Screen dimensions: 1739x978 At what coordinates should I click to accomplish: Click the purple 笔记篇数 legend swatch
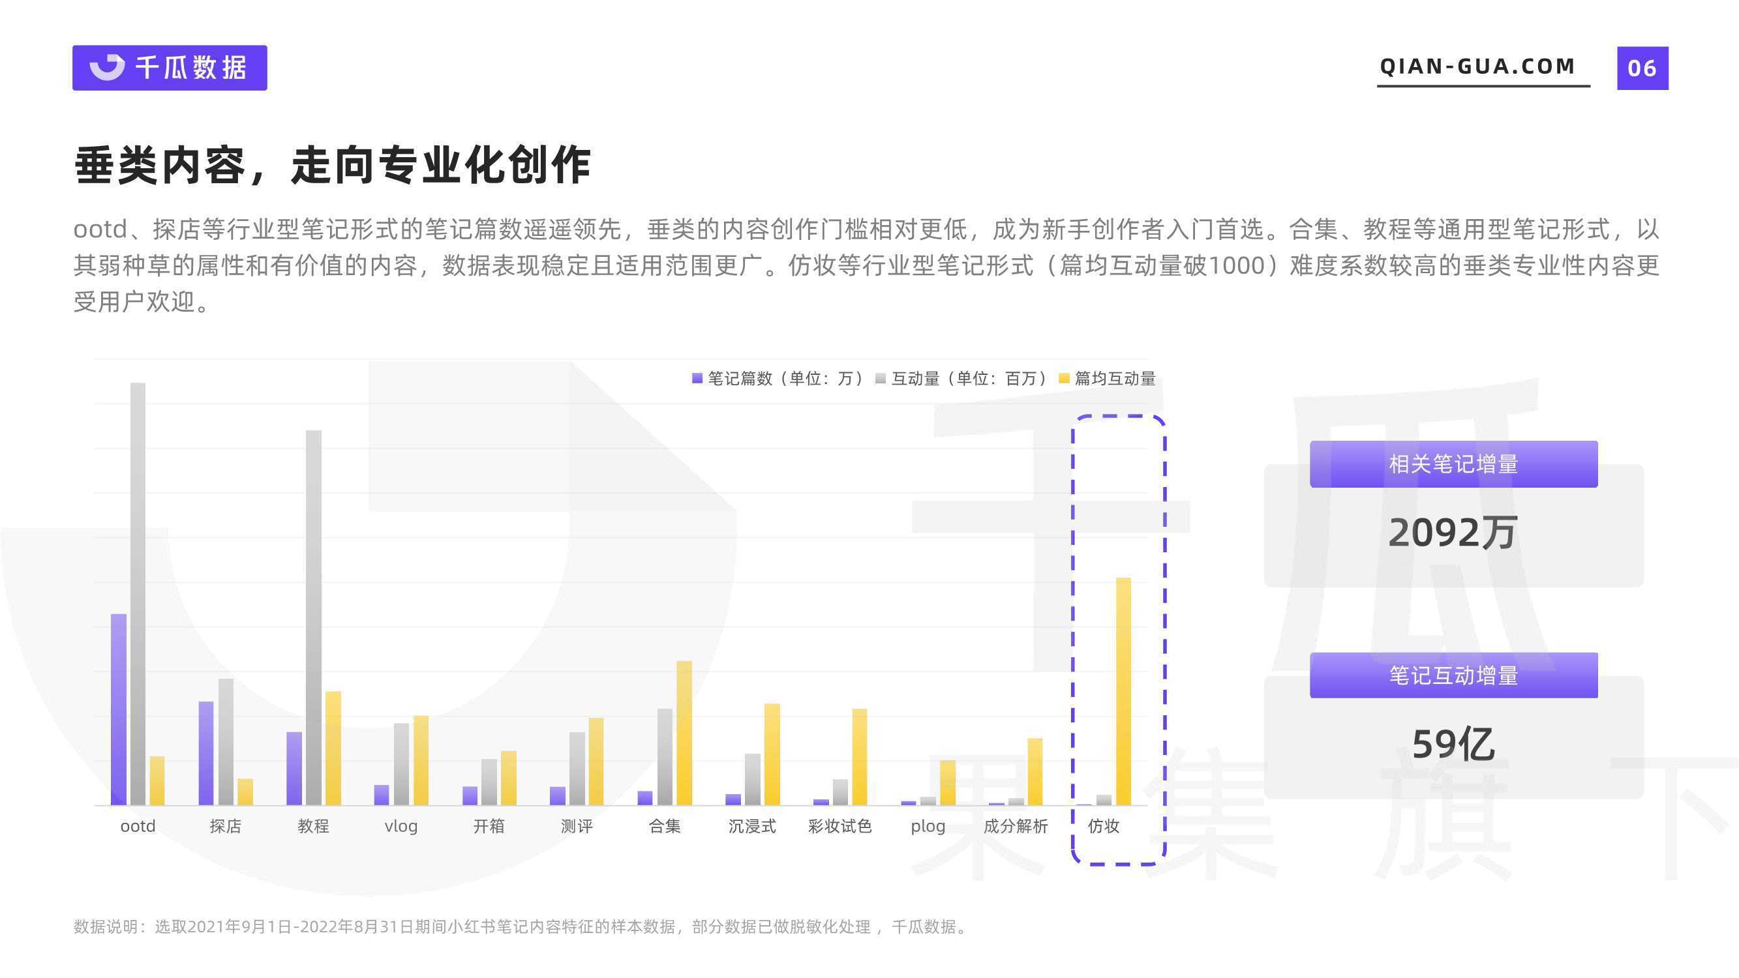pyautogui.click(x=697, y=378)
